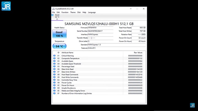Open the Function menu
The image size is (198, 111).
click(65, 12)
